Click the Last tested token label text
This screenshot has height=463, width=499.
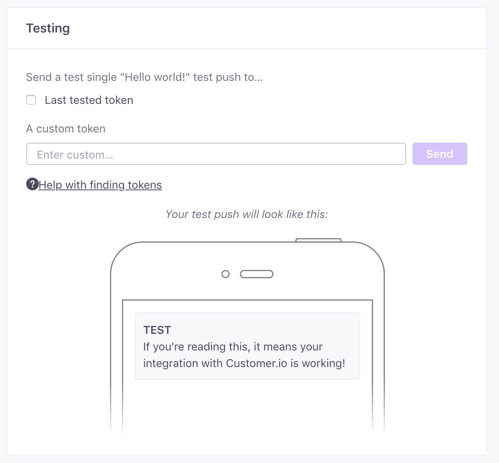point(89,100)
